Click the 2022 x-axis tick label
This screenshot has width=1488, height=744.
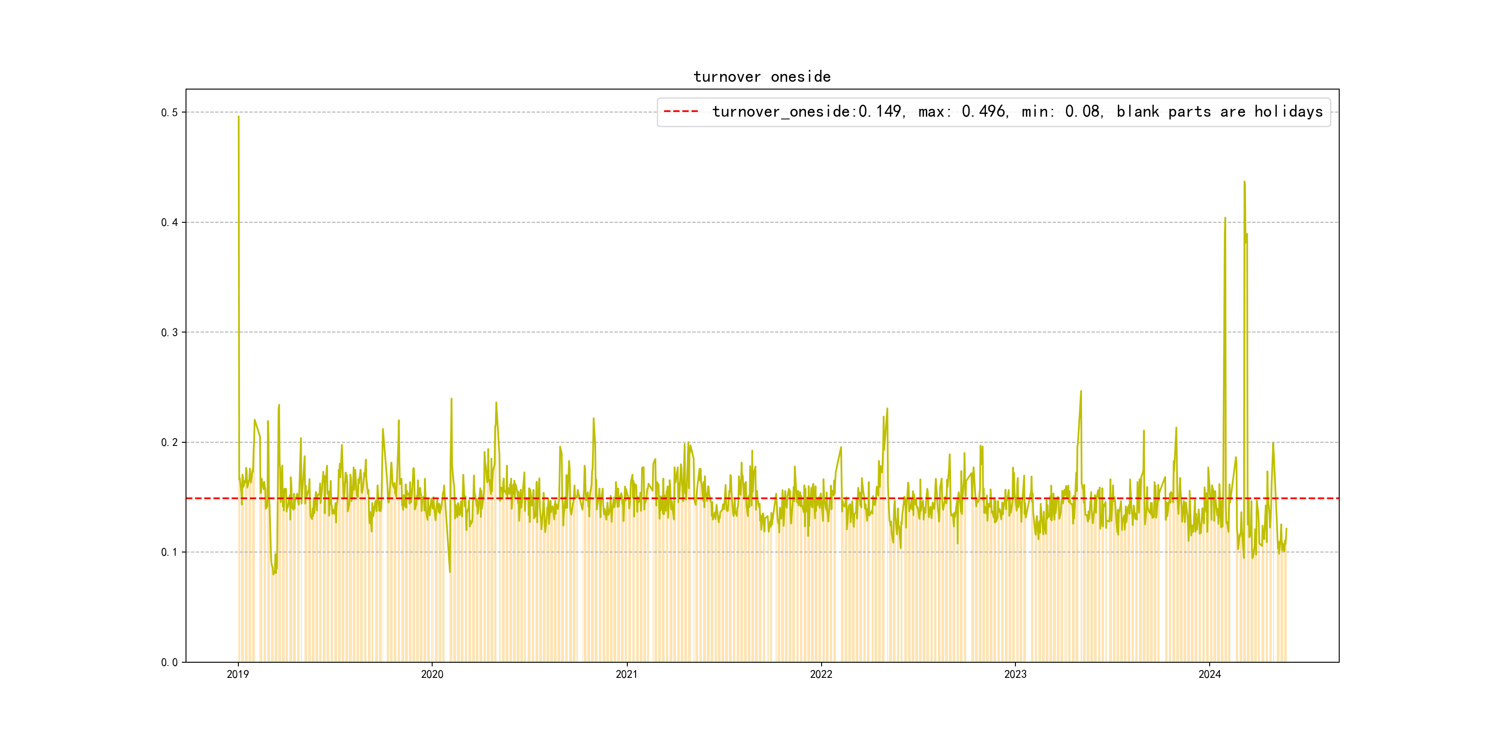point(821,675)
